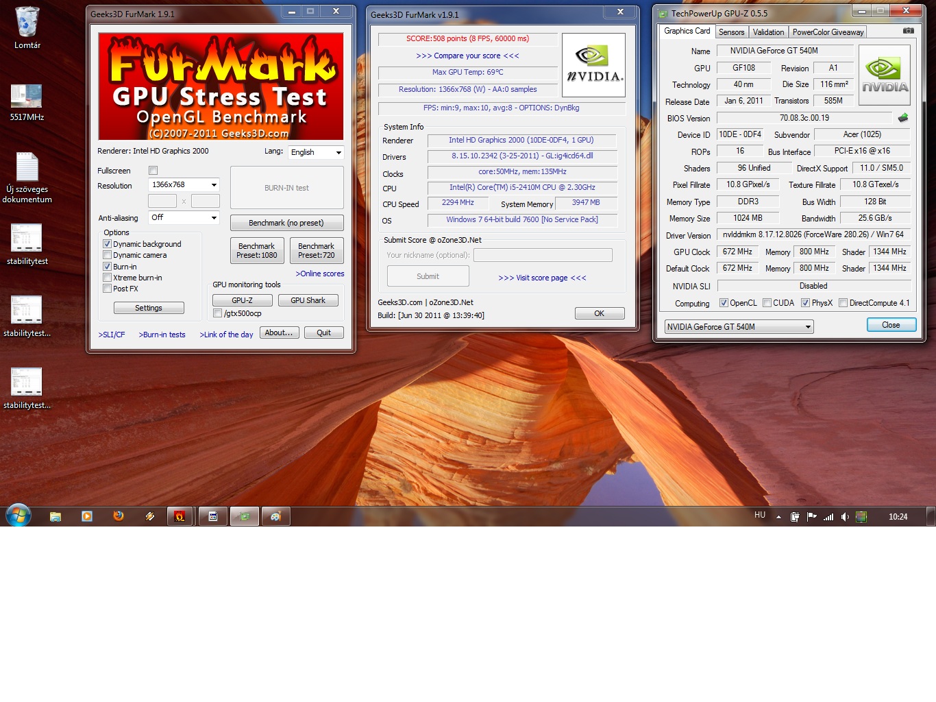Show hidden tray icons arrow
This screenshot has width=936, height=702.
click(778, 517)
